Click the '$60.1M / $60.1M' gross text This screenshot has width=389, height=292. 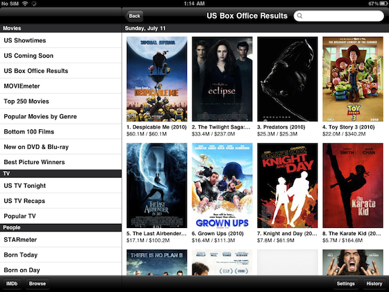[x=147, y=134]
